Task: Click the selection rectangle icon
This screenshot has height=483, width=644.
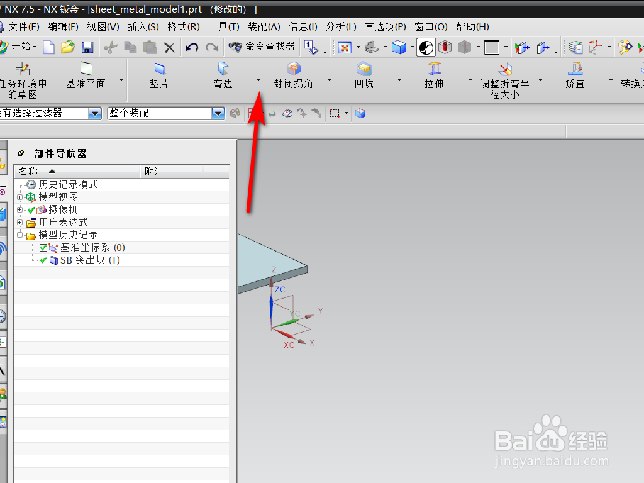Action: click(335, 113)
